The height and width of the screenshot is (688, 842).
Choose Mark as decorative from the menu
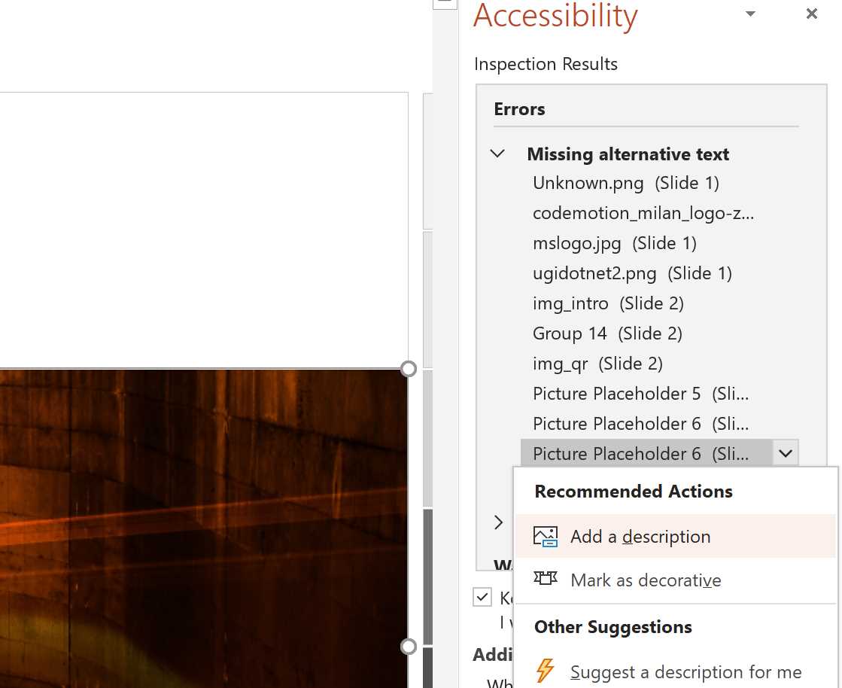pos(645,579)
